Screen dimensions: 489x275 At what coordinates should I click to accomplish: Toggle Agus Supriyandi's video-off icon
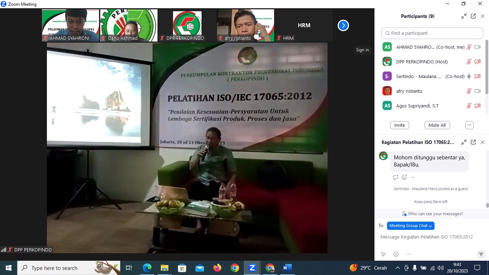(478, 106)
